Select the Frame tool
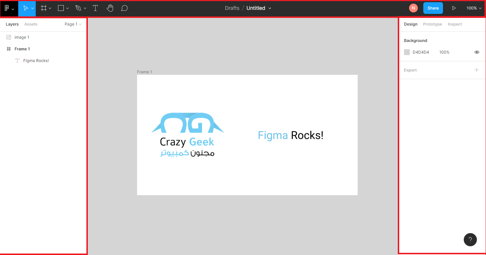The height and width of the screenshot is (255, 486). point(43,8)
